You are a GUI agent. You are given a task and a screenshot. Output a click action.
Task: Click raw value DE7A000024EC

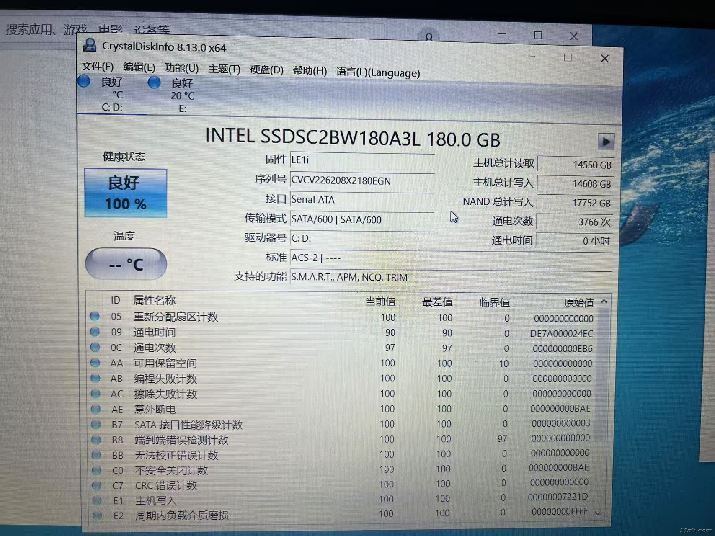point(561,334)
